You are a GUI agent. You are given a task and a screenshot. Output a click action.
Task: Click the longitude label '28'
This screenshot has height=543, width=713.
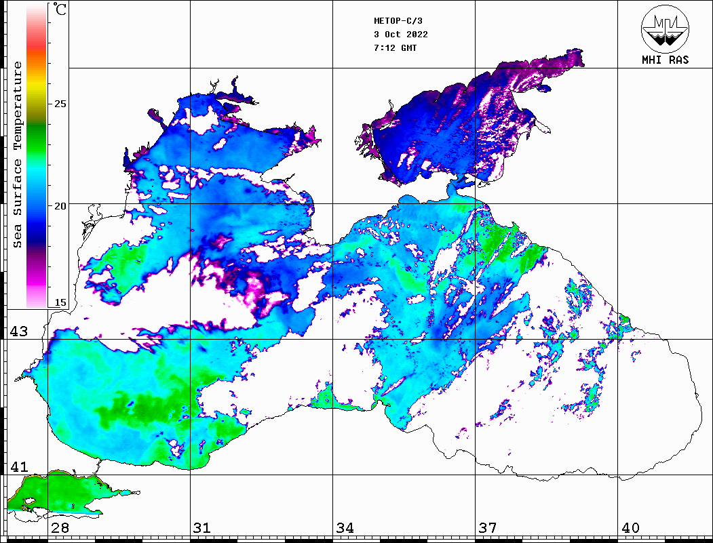tap(60, 528)
